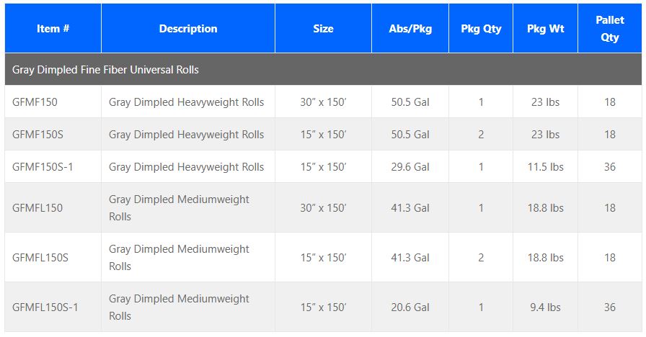Click the 11.5 lbs package weight cell
Screen dimensions: 646x337
546,167
